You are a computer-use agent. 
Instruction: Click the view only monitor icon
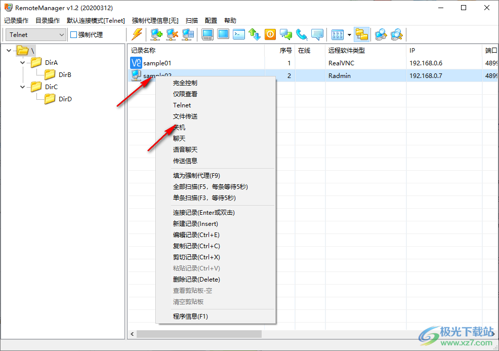point(223,34)
